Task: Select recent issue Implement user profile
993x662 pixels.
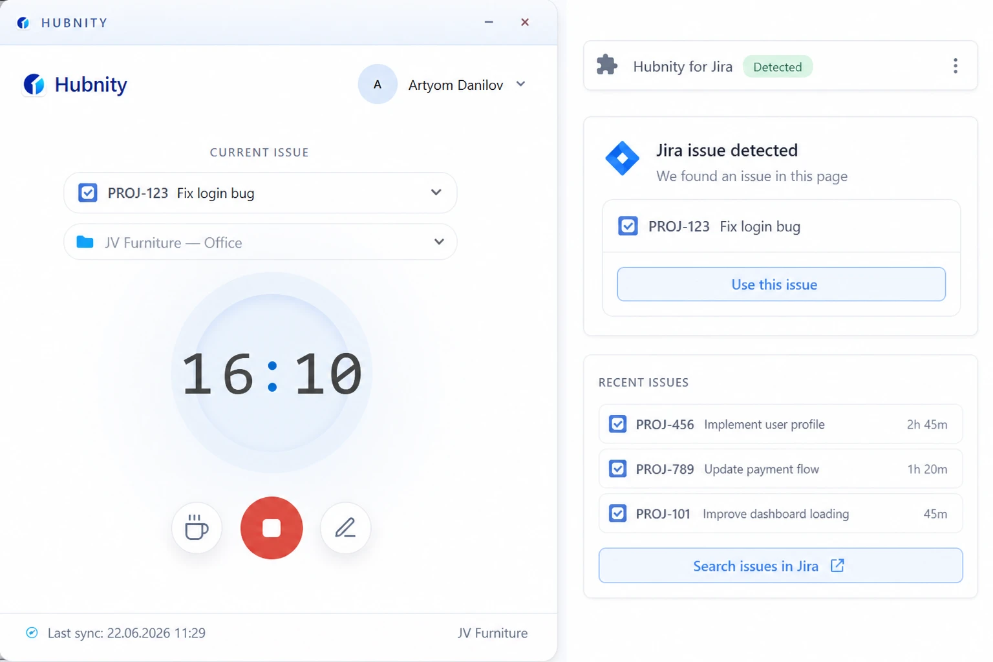Action: 780,424
